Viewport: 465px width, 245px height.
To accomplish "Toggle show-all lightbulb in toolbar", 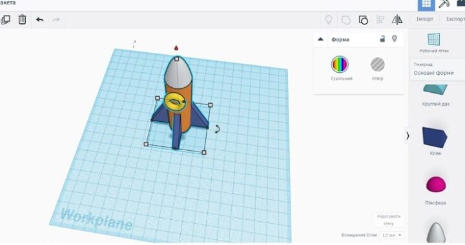I will (x=329, y=20).
